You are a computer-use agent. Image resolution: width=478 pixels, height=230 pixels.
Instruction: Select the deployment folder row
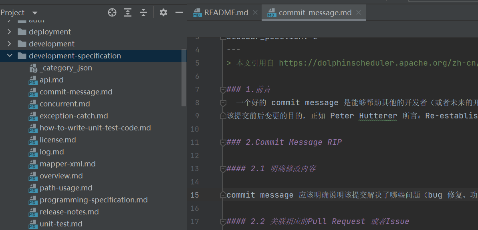click(x=93, y=32)
